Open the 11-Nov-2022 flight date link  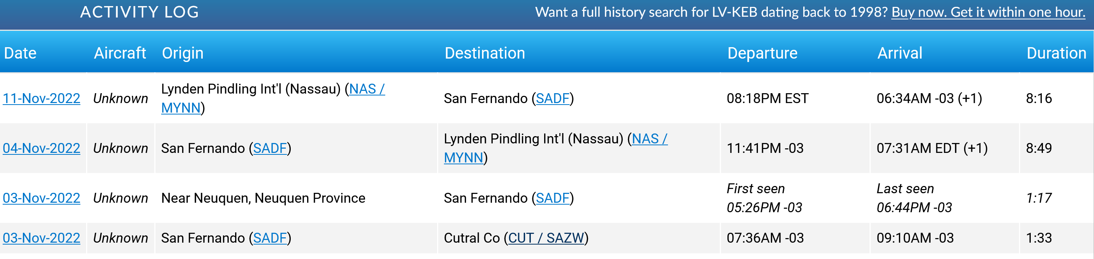click(x=42, y=99)
